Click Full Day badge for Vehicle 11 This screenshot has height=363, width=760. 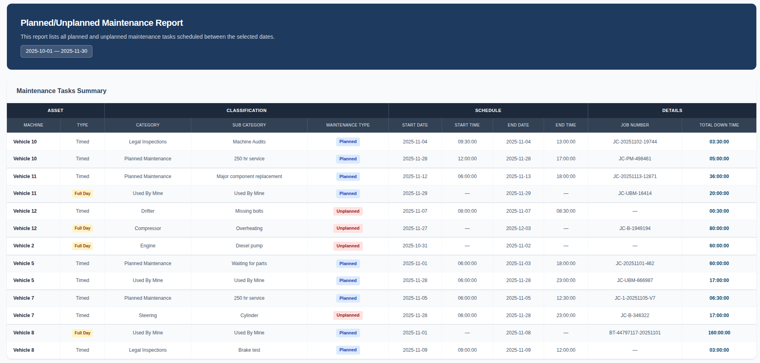click(82, 194)
